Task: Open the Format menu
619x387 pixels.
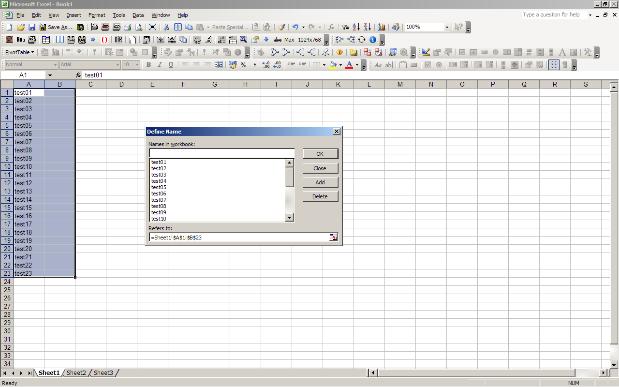Action: point(97,15)
